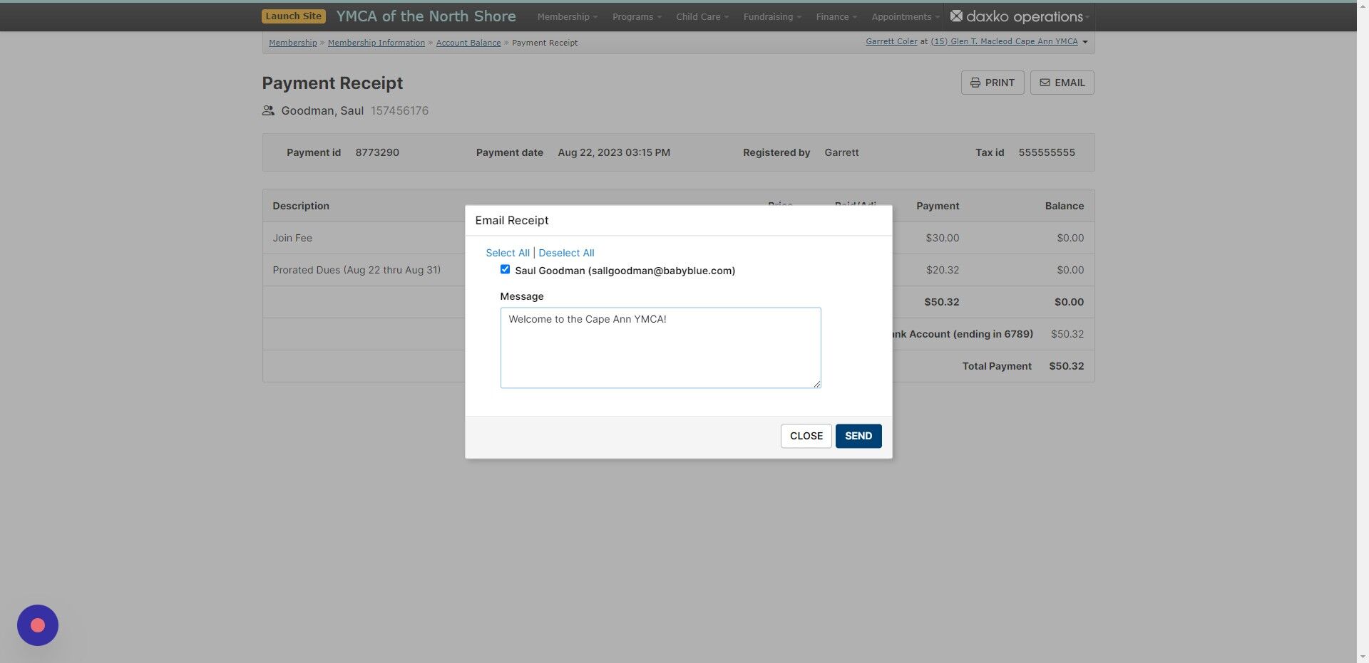Open the Appointments menu
Image resolution: width=1369 pixels, height=663 pixels.
pos(906,16)
